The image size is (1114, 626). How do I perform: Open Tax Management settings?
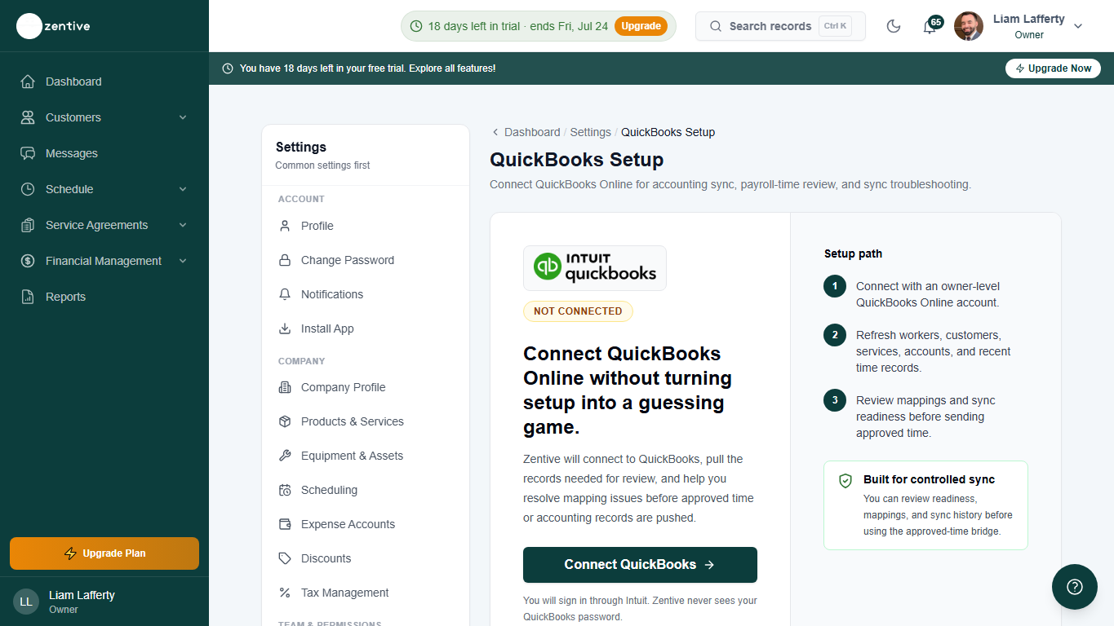[x=366, y=593]
